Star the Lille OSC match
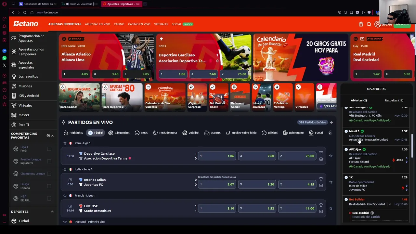 tap(331, 208)
